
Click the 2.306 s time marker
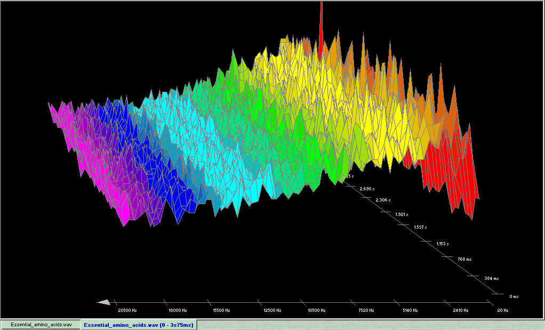click(x=382, y=200)
